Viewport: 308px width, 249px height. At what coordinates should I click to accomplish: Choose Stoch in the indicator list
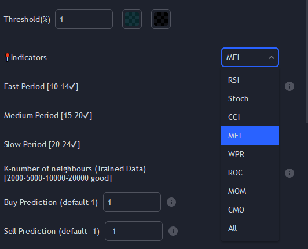click(x=250, y=98)
